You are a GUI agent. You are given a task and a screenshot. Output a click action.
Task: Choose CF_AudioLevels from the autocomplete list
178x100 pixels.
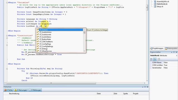(x=45, y=34)
